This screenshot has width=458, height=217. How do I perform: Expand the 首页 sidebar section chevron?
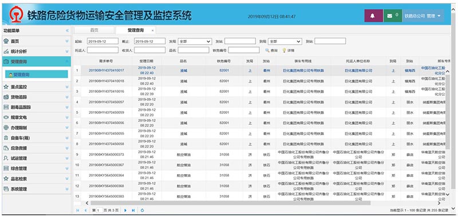(67, 41)
